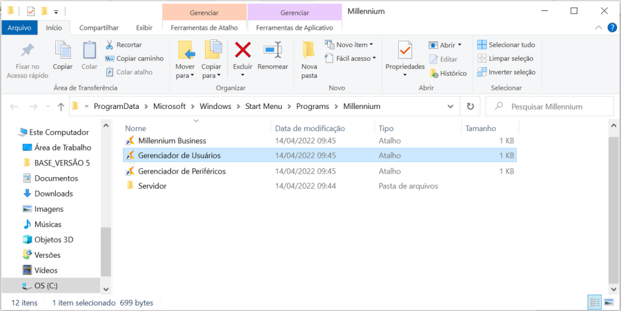This screenshot has height=311, width=621.
Task: Switch to the Início tab
Action: point(54,28)
